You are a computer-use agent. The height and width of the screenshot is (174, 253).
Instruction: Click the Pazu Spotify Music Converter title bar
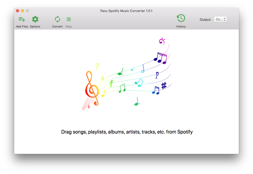point(126,11)
